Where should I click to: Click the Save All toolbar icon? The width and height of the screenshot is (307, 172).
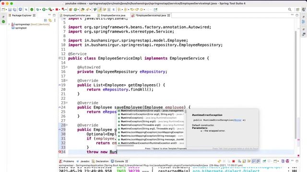coord(14,10)
